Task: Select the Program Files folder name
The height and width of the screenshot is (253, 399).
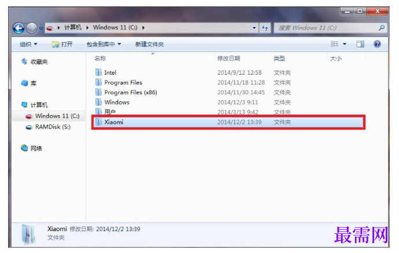Action: tap(123, 83)
